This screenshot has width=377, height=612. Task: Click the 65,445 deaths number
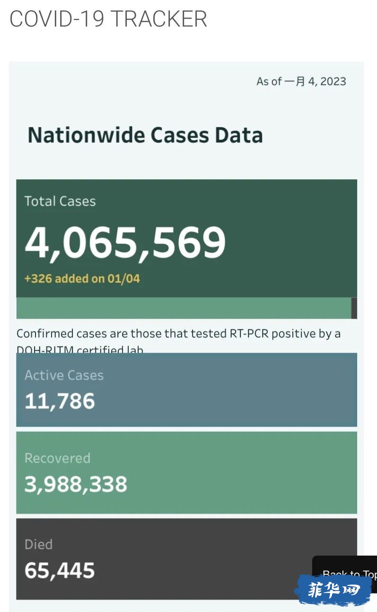click(60, 571)
